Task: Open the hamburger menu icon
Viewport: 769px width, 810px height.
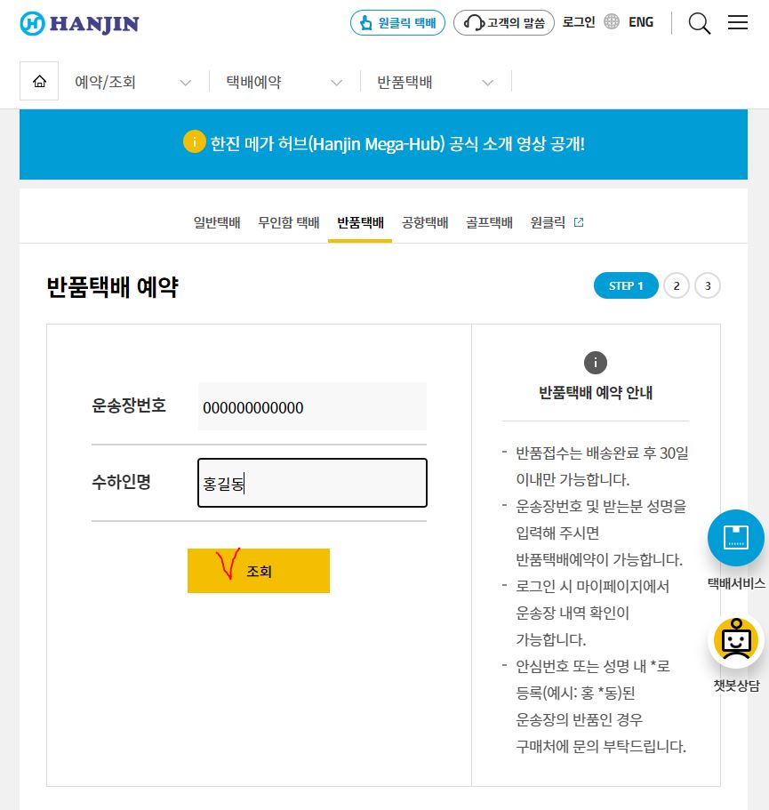Action: (x=738, y=23)
